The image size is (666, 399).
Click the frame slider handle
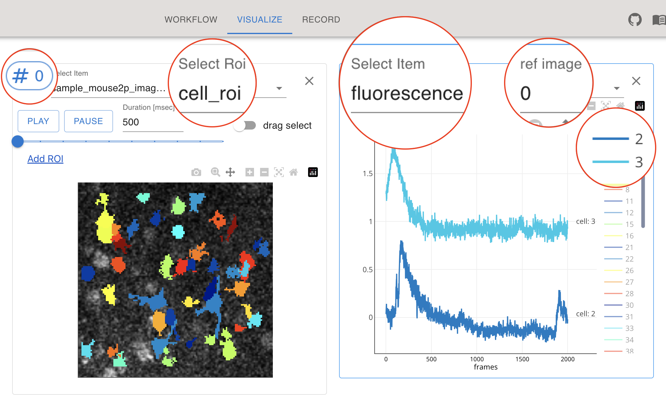[x=18, y=141]
